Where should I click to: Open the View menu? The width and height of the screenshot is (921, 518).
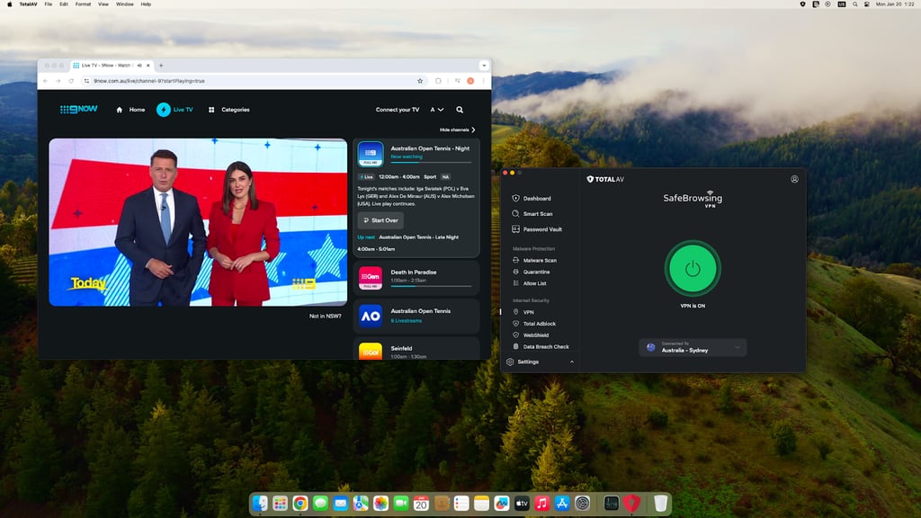click(103, 4)
